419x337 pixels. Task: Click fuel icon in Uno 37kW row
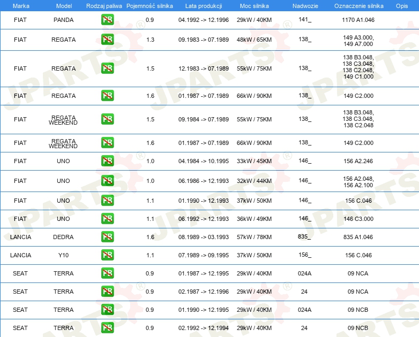click(x=107, y=201)
